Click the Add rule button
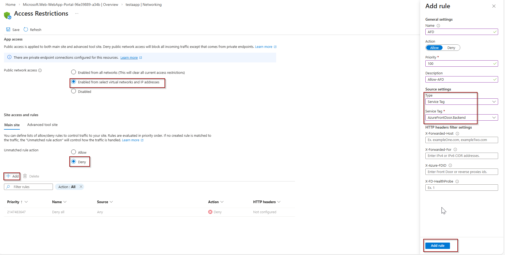 coord(438,245)
